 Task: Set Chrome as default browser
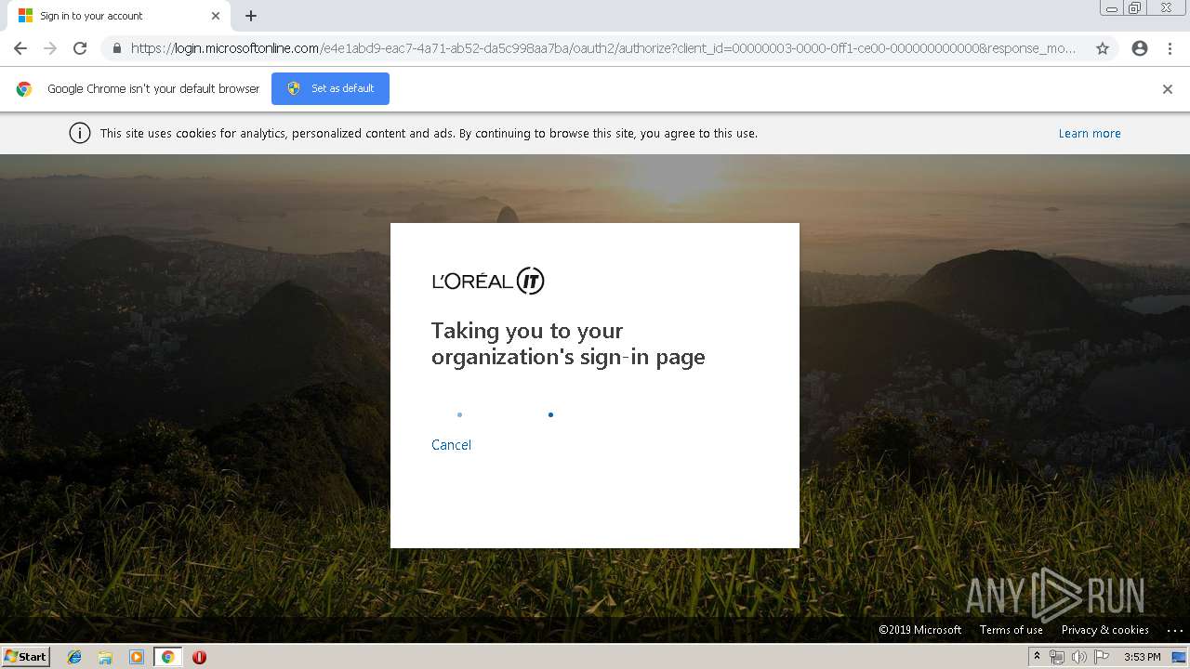(330, 88)
